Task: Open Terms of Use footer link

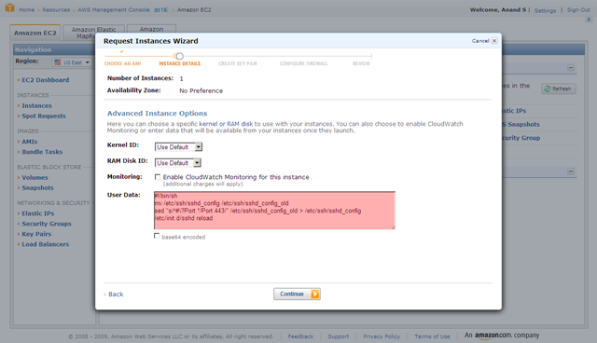Action: point(432,336)
